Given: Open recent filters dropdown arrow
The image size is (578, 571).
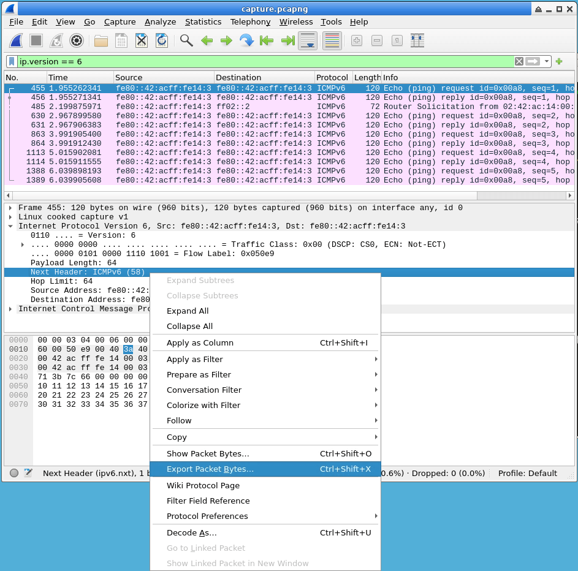Looking at the screenshot, I should coord(546,61).
